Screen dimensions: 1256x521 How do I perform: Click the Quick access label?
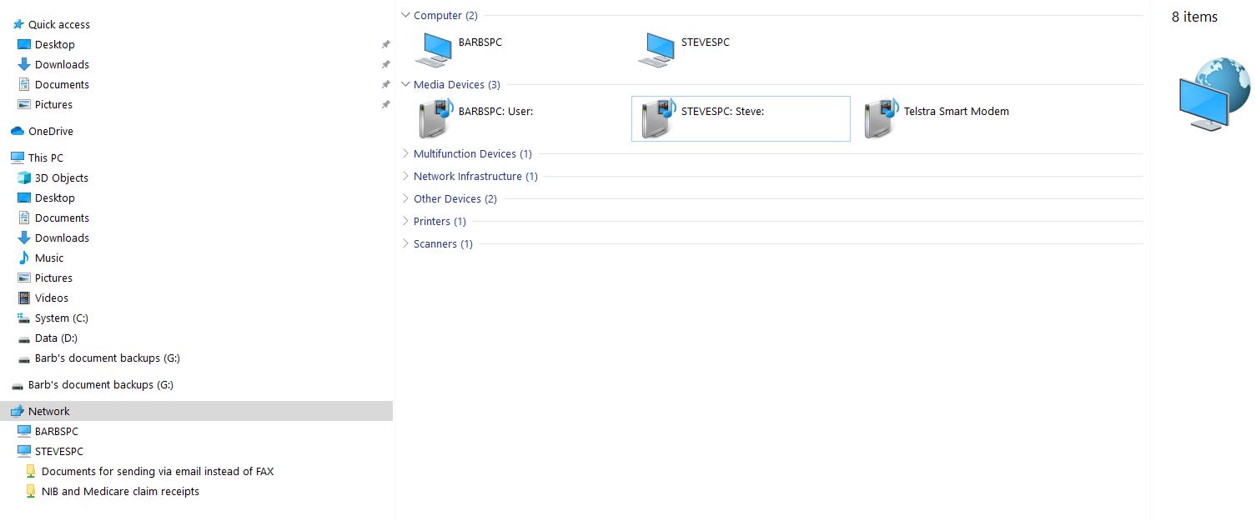[x=59, y=24]
